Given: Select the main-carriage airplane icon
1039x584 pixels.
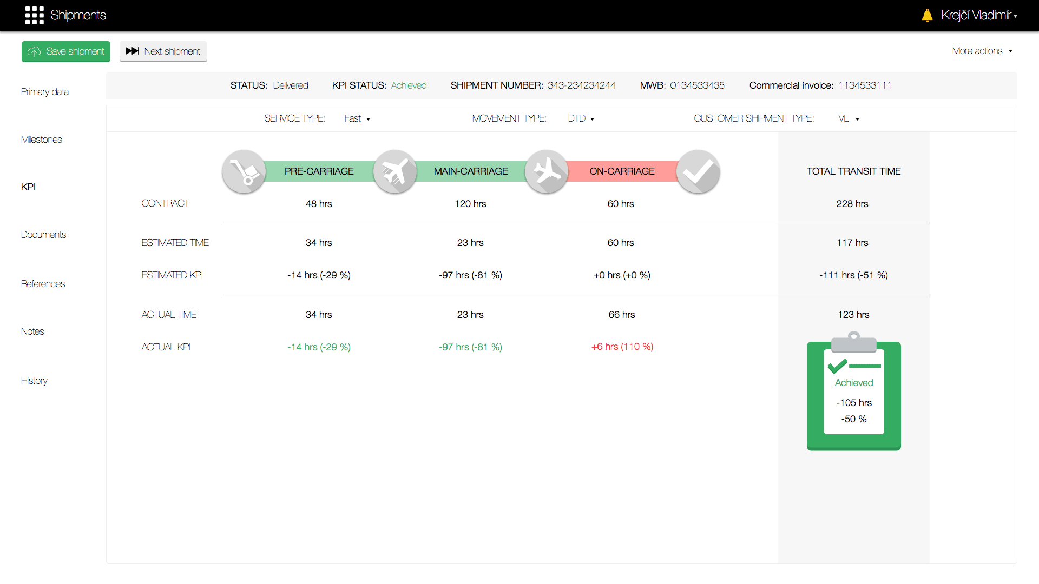Looking at the screenshot, I should [395, 171].
